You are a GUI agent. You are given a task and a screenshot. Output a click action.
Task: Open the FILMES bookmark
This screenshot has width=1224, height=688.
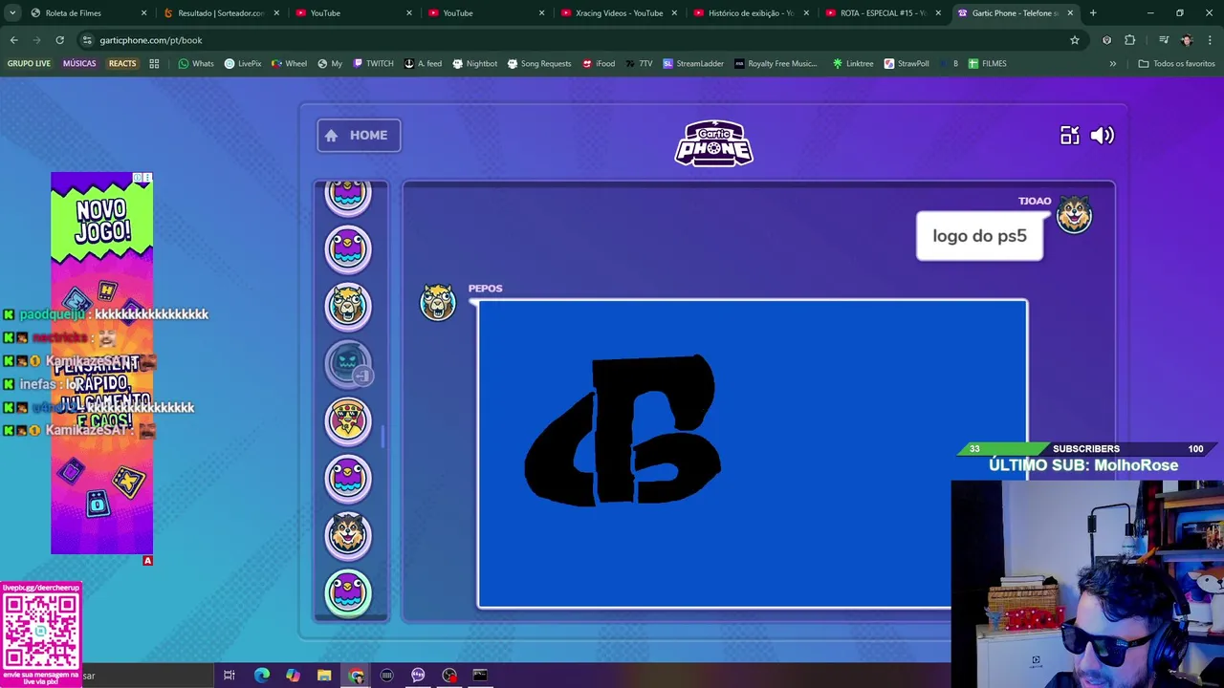pyautogui.click(x=987, y=64)
